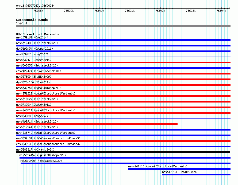The height and width of the screenshot is (185, 238).
Task: Click dgv3026n100 (Coe2014) label
Action: tap(33, 82)
